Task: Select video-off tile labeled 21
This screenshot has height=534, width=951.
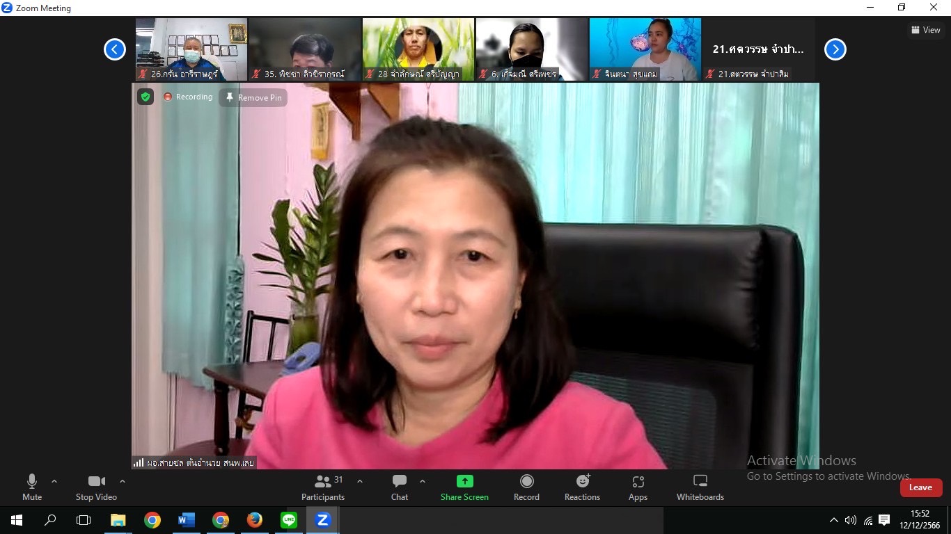Action: [x=759, y=49]
